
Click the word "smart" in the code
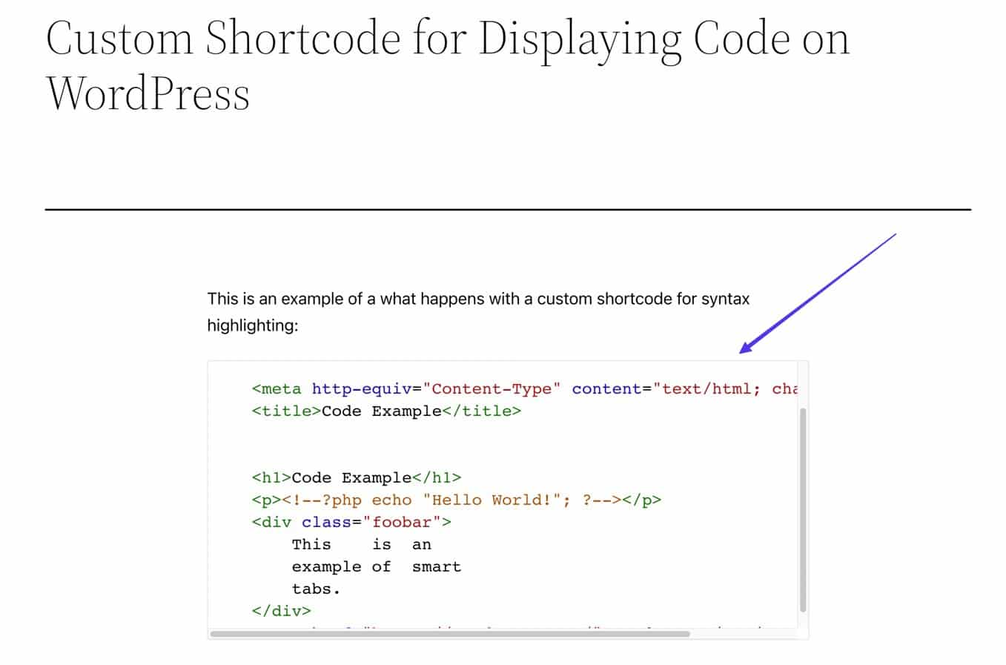[x=437, y=567]
